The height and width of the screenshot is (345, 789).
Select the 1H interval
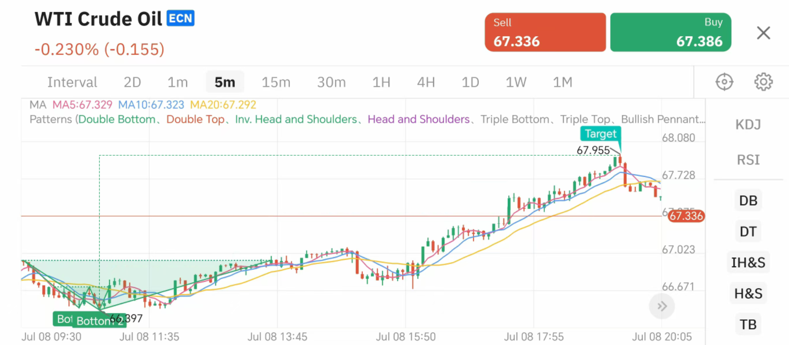[381, 82]
